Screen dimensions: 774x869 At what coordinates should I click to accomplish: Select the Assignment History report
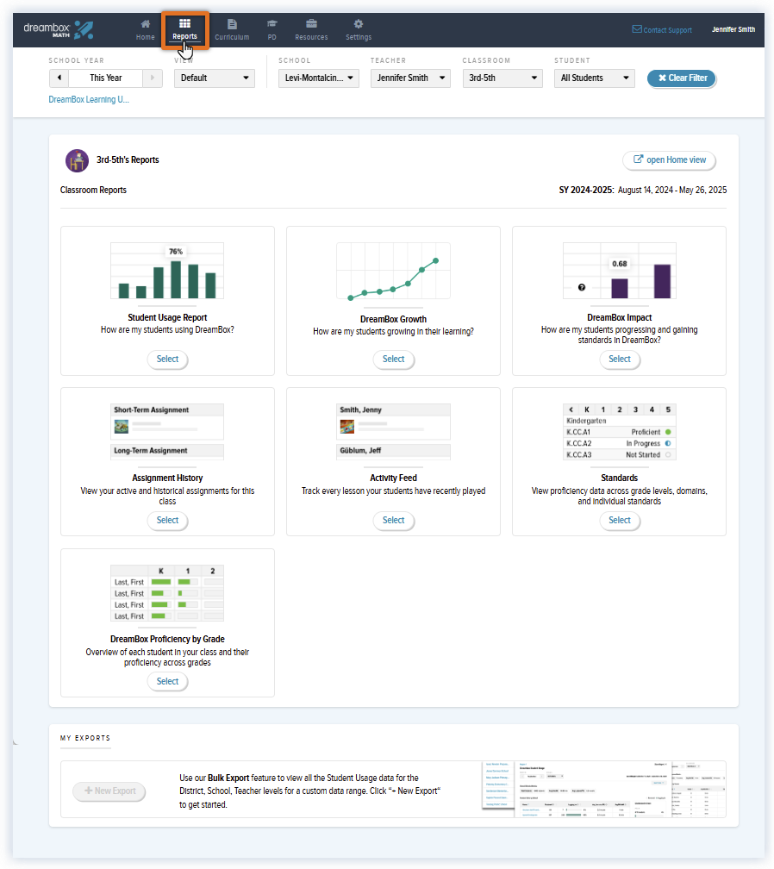pos(167,521)
